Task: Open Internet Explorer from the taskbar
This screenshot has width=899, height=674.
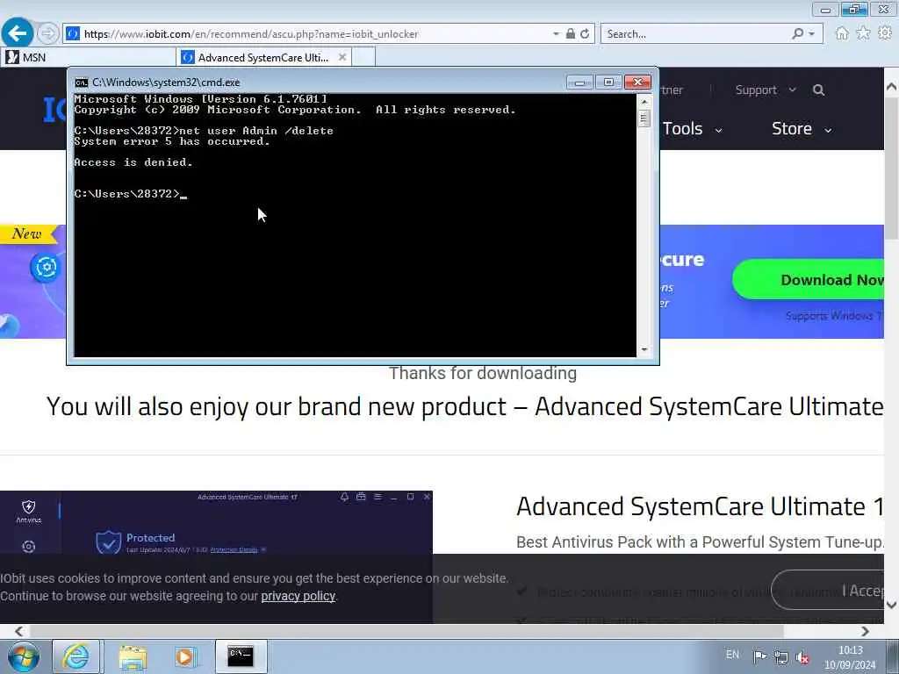Action: pos(76,656)
